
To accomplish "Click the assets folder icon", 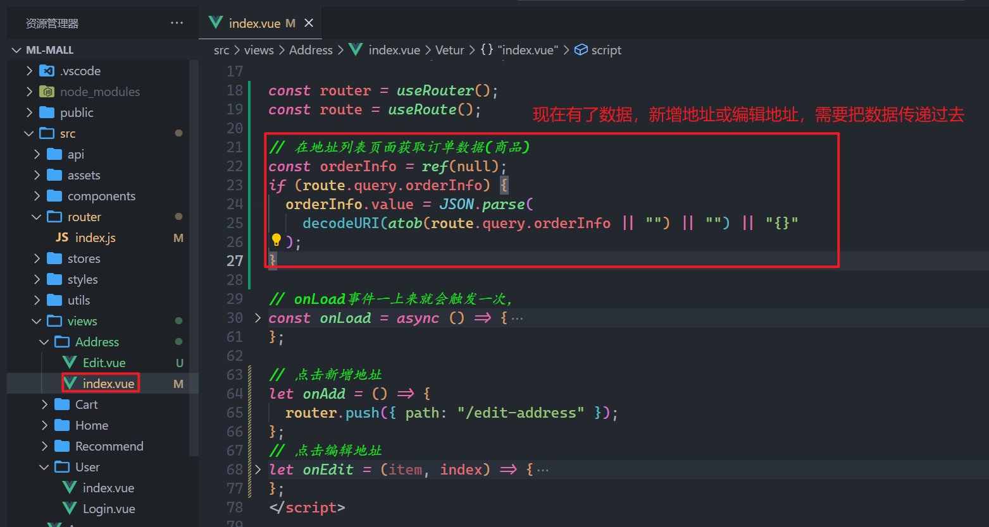I will click(x=54, y=175).
